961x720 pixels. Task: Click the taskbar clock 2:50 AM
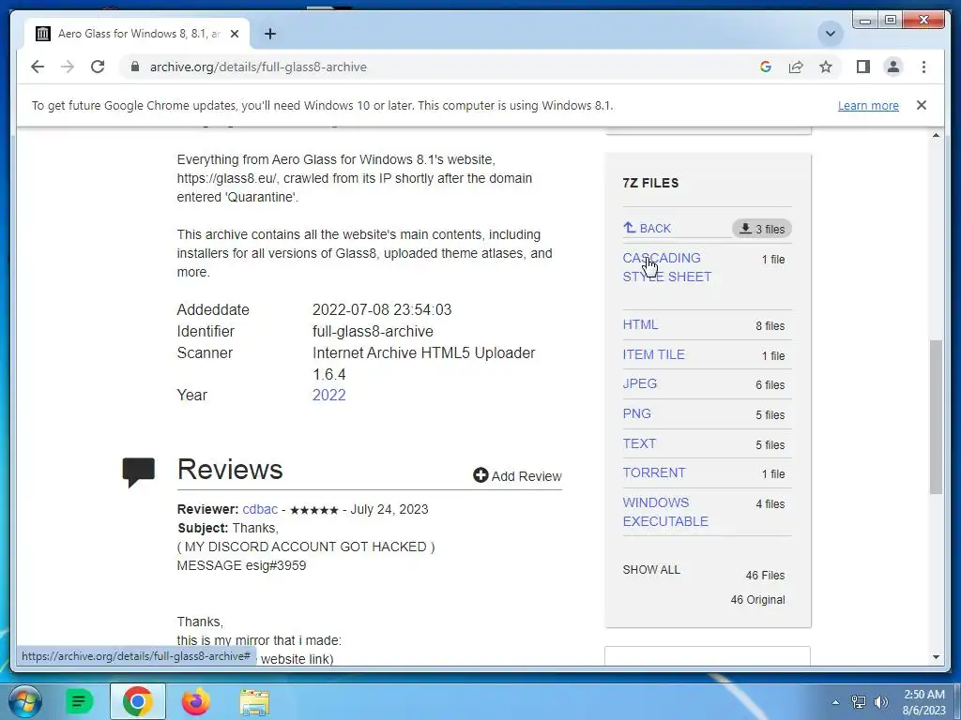(923, 702)
